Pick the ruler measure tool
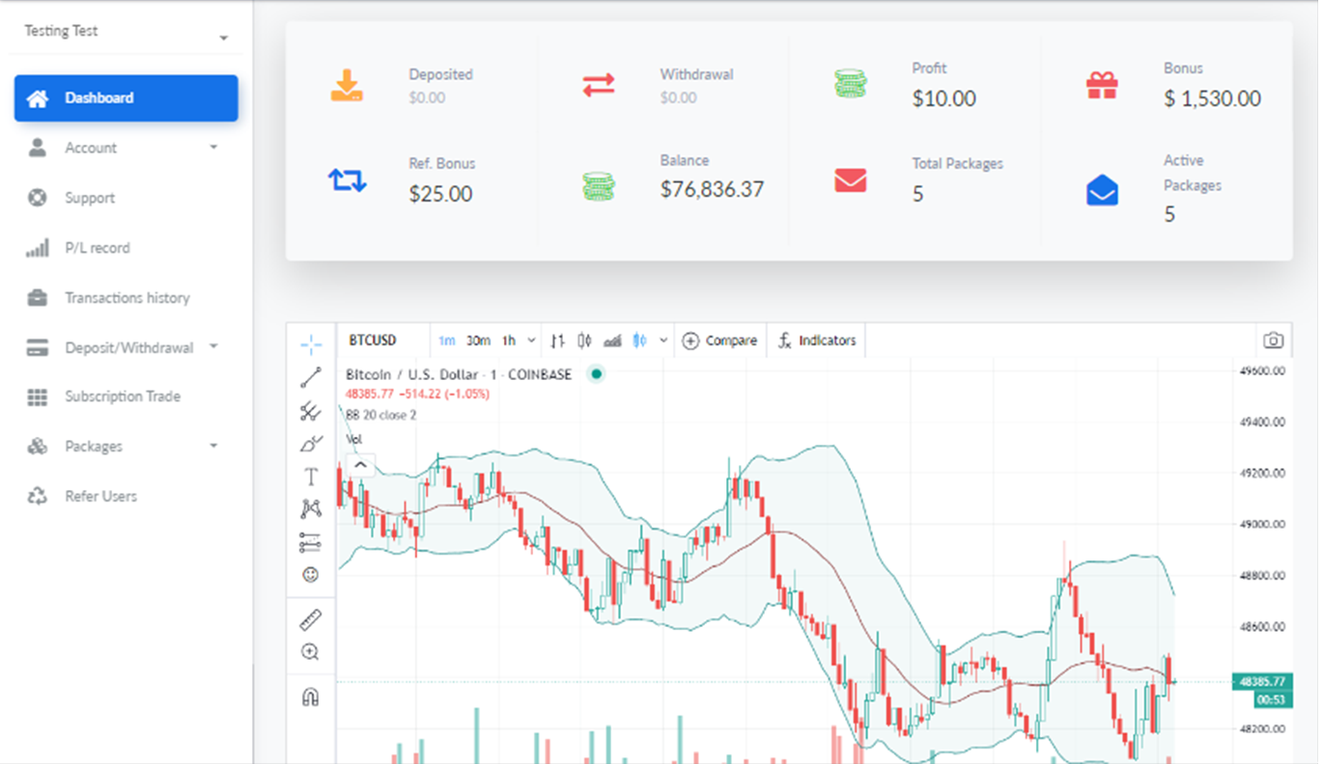The height and width of the screenshot is (764, 1324). click(x=310, y=620)
